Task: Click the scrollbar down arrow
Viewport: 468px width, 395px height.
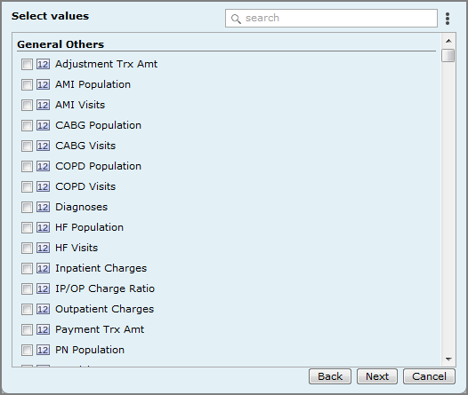Action: click(448, 359)
